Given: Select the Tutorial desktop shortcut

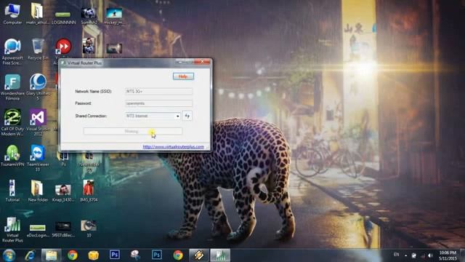Looking at the screenshot, I should click(x=12, y=191).
